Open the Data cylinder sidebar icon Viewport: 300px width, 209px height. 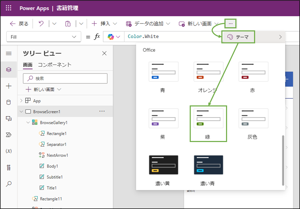[x=9, y=102]
